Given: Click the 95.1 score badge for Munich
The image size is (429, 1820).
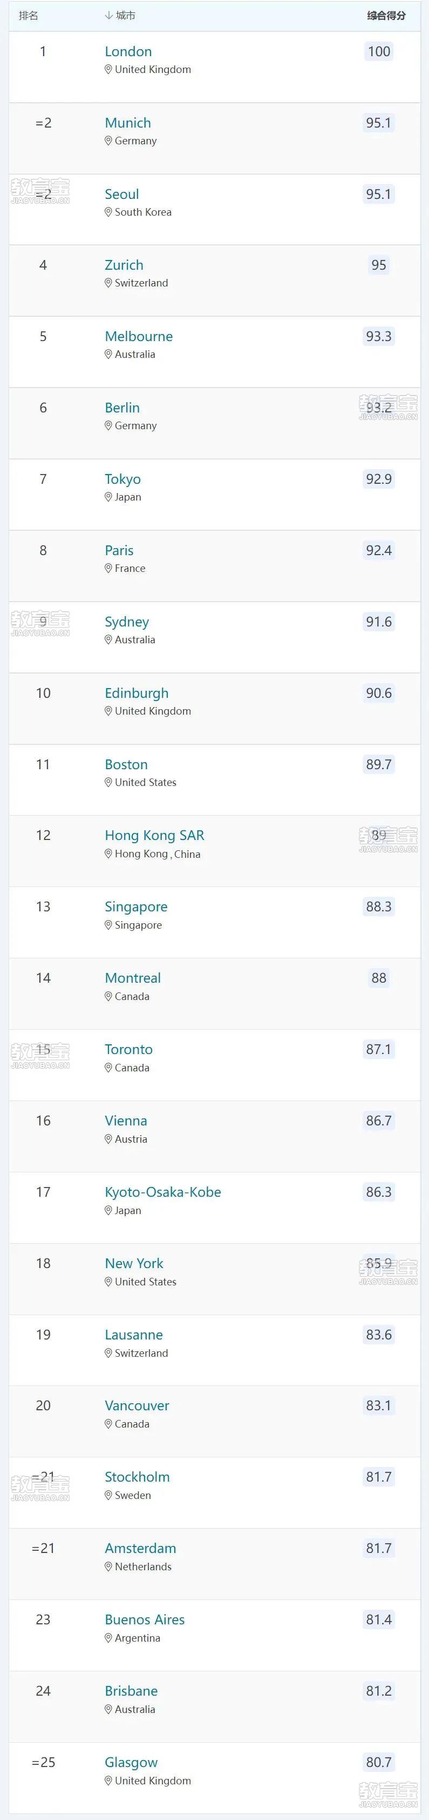Looking at the screenshot, I should click(x=379, y=123).
